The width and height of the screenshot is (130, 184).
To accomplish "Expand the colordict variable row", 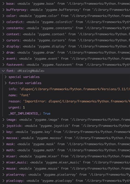I will click(3, 22).
